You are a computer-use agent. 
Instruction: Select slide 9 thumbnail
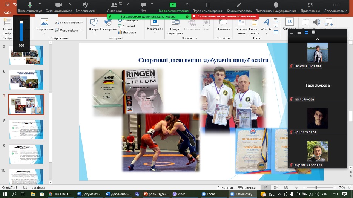tap(26, 154)
